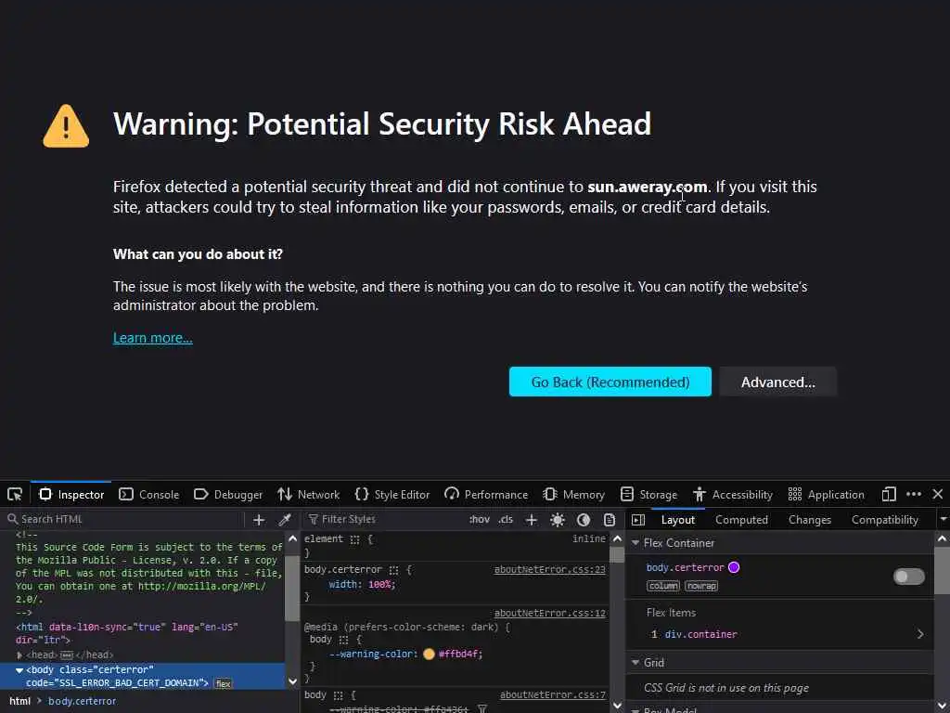This screenshot has width=950, height=713.
Task: Toggle the :hov pseudo-class panel
Action: [x=480, y=520]
